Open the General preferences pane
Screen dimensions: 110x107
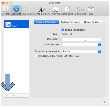pos(5,11)
